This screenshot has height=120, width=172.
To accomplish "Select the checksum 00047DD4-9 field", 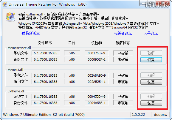I will [x=97, y=97].
